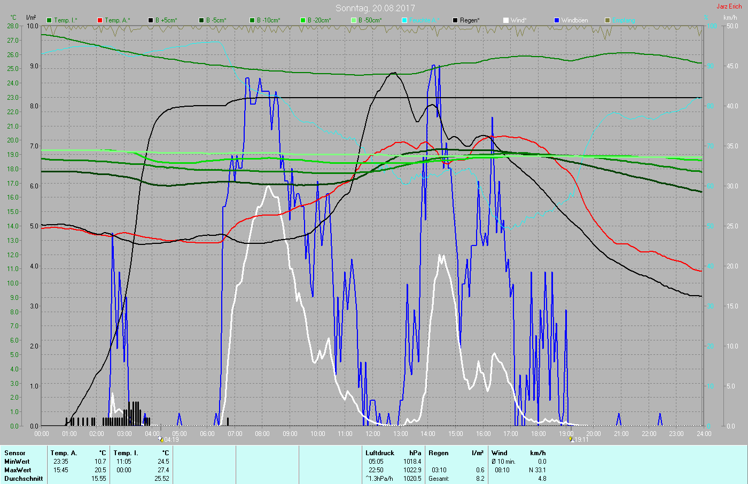
Task: Click the sunrise marker icon at 04:19
Action: pyautogui.click(x=161, y=440)
